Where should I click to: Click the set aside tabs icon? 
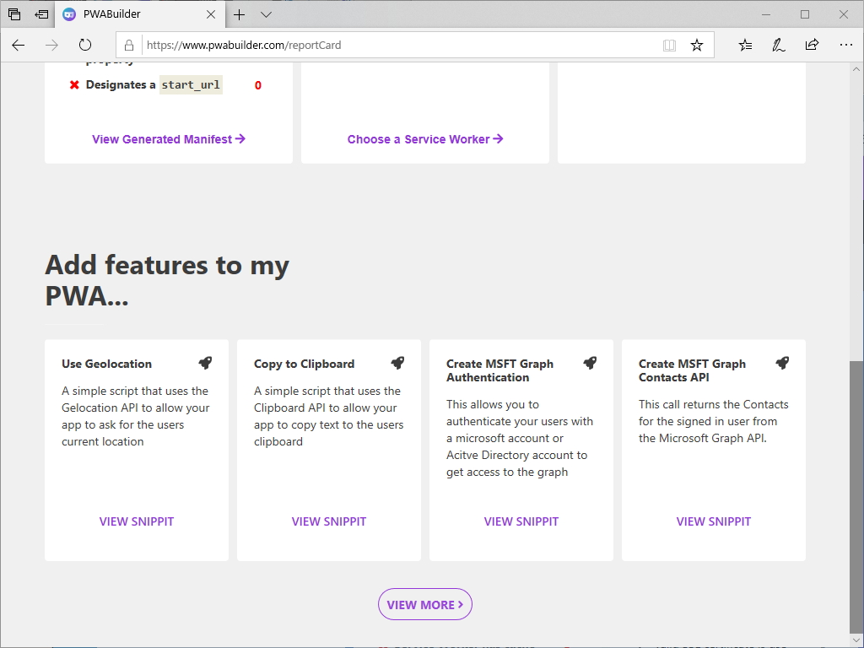pyautogui.click(x=14, y=13)
